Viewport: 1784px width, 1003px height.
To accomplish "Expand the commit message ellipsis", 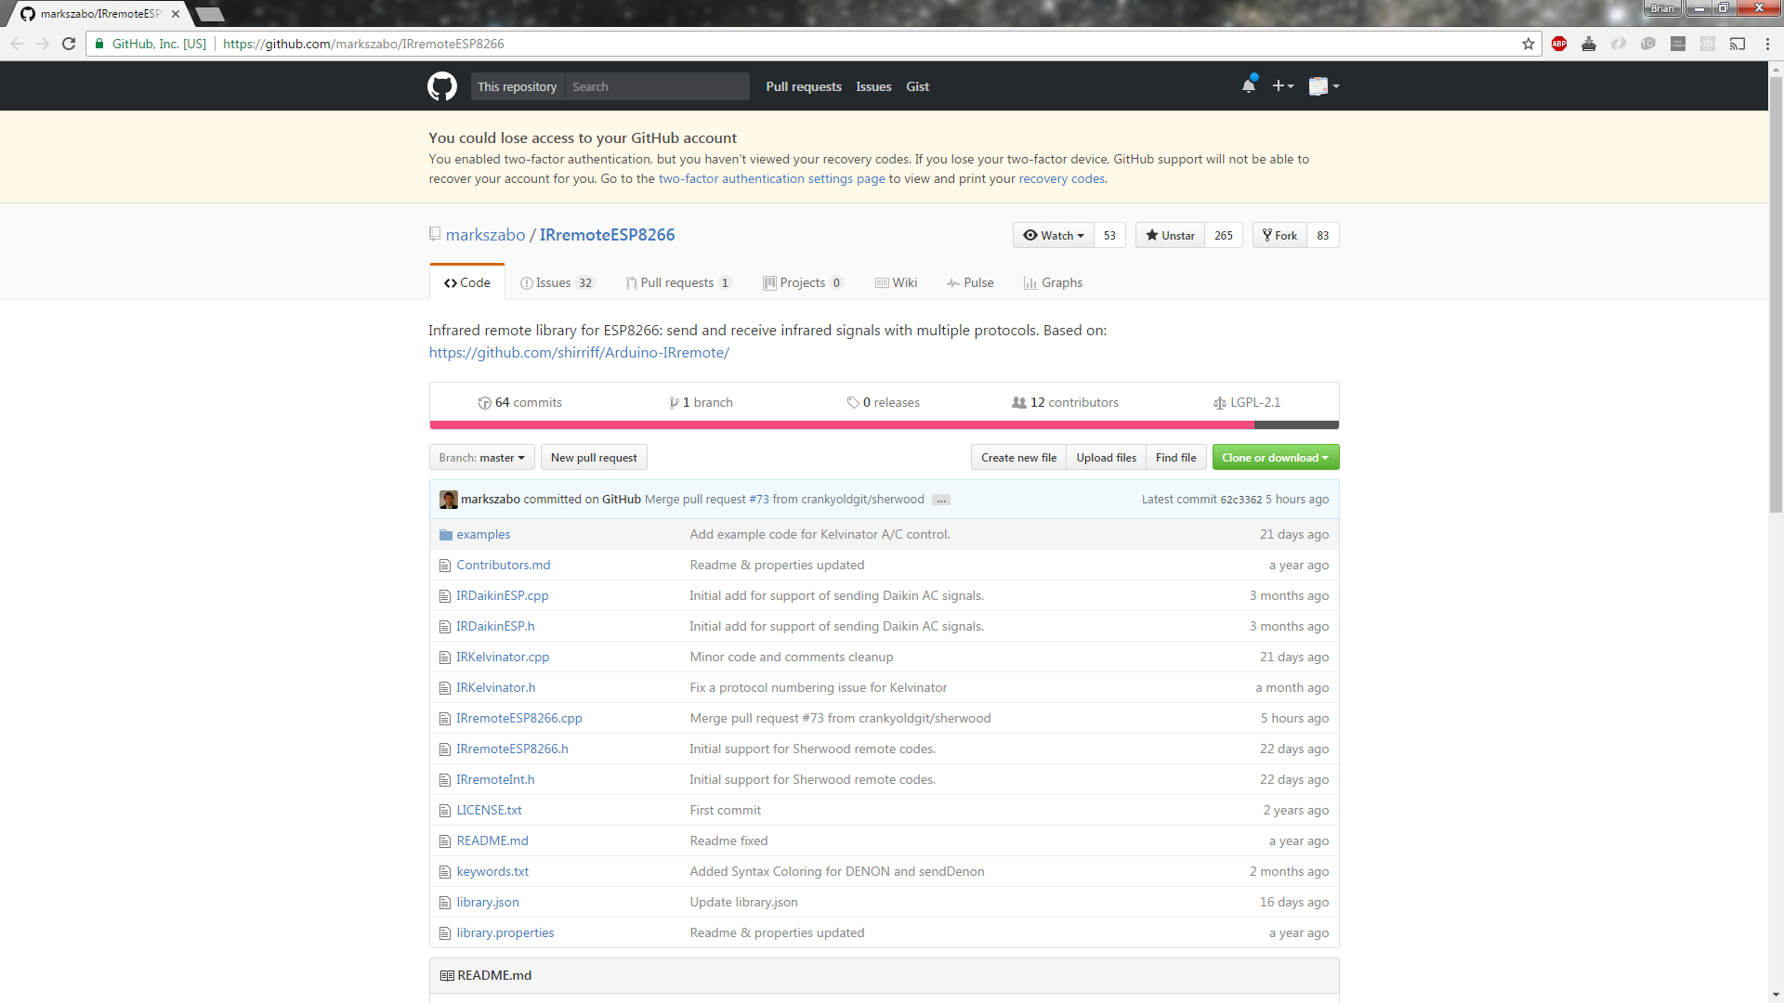I will tap(941, 500).
